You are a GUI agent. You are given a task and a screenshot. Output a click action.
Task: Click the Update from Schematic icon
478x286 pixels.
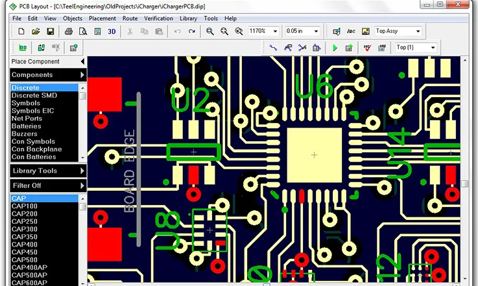(x=73, y=47)
